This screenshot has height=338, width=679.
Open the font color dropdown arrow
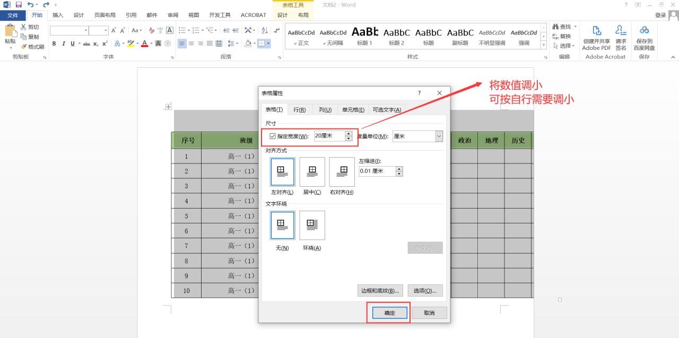pyautogui.click(x=151, y=44)
